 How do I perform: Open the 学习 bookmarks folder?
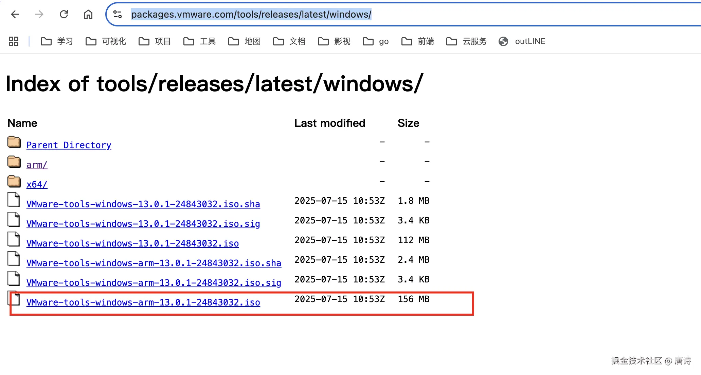tap(57, 41)
